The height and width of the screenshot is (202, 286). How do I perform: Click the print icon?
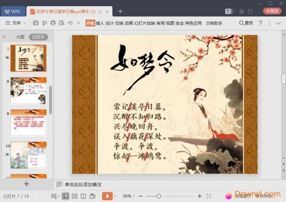pyautogui.click(x=53, y=23)
